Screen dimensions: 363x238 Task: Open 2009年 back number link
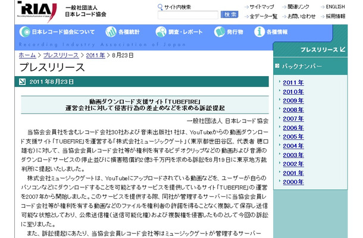293,101
